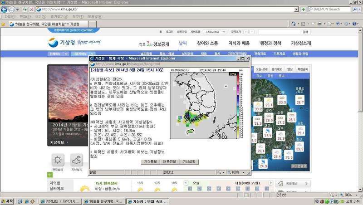Click the 부산 25.5 weather tile
Viewport: 363px width, 205px height.
click(x=289, y=155)
